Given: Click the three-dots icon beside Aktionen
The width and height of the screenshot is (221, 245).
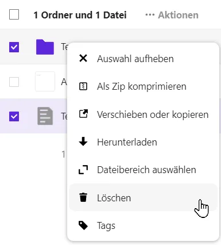Looking at the screenshot, I should 150,15.
